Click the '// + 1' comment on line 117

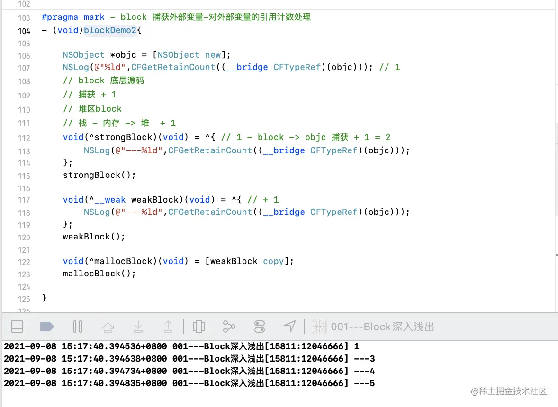tap(263, 200)
